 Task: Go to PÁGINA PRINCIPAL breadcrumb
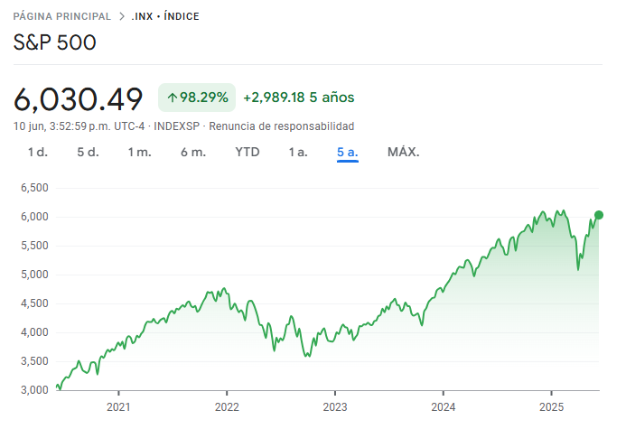(x=62, y=16)
